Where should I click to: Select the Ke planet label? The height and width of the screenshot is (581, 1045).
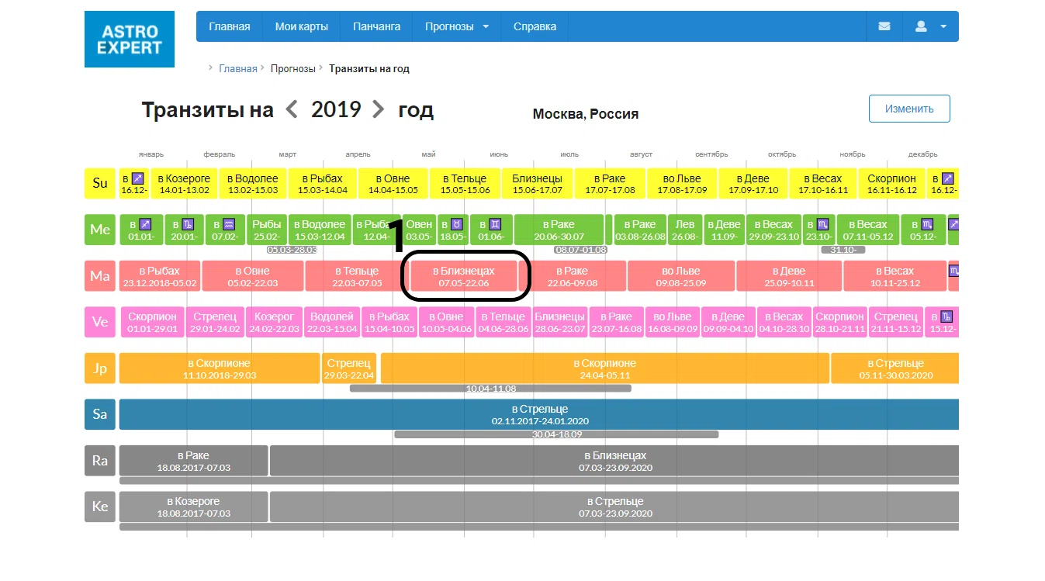tap(100, 507)
